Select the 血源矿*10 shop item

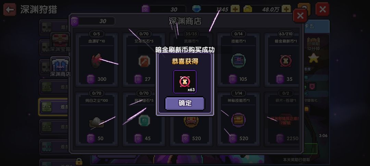[97, 60]
